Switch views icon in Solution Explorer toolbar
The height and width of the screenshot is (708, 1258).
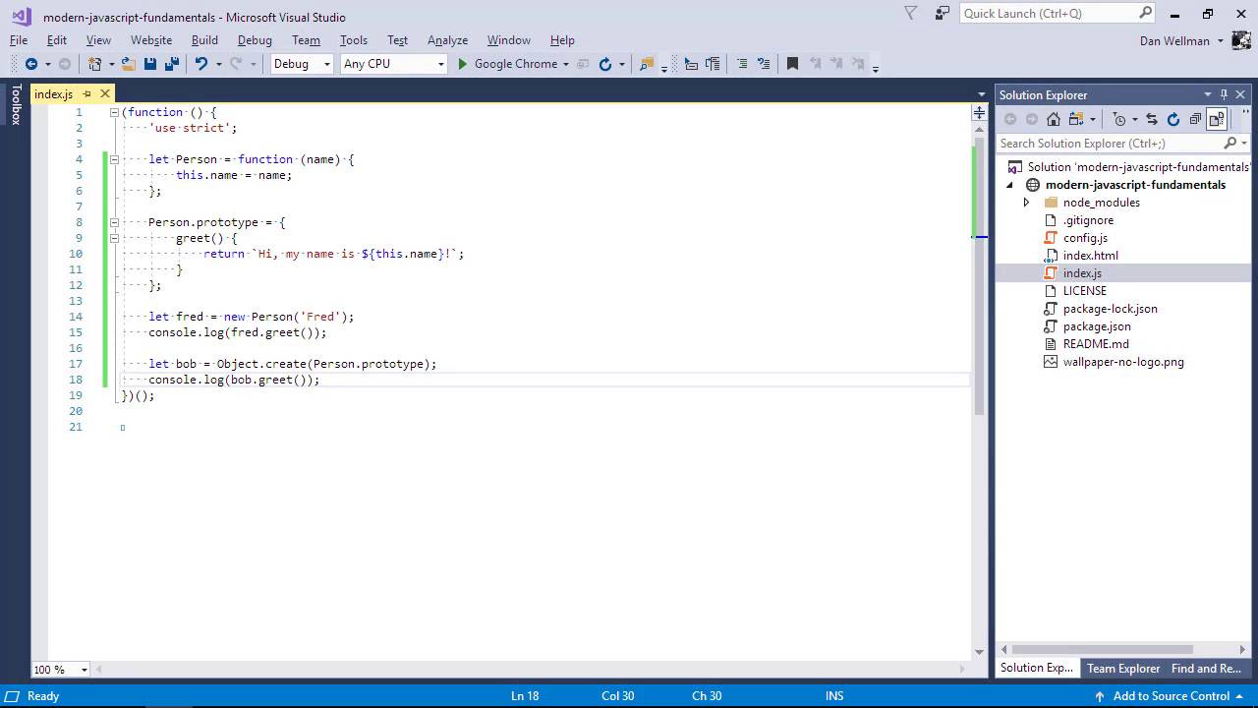(1075, 119)
